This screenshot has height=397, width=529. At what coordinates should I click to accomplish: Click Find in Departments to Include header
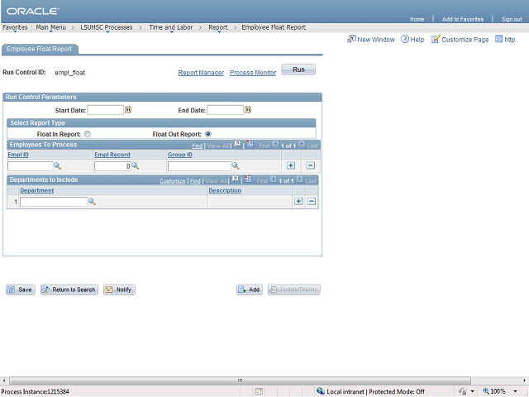coord(195,181)
